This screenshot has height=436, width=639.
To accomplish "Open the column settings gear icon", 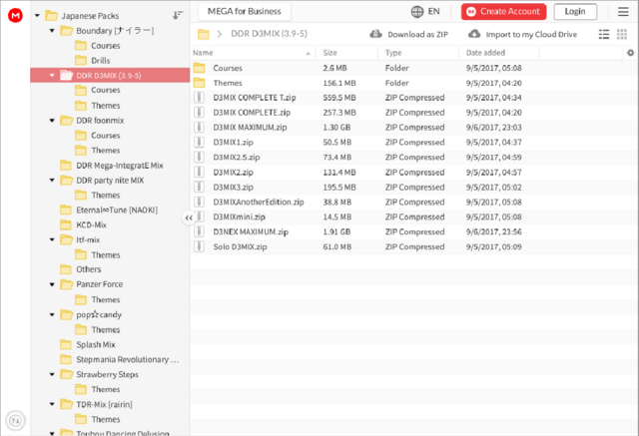I will (630, 53).
